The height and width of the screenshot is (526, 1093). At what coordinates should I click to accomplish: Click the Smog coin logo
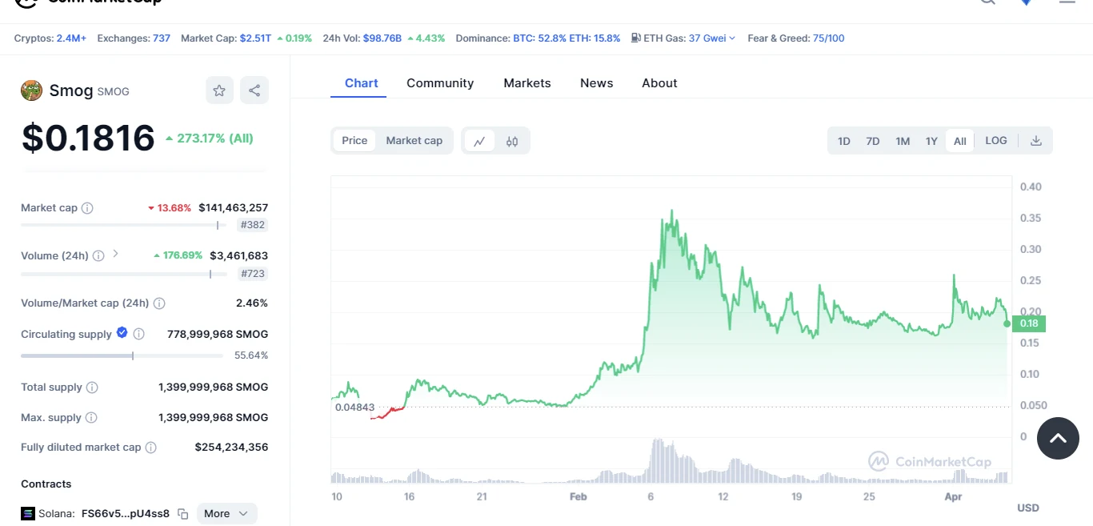click(31, 90)
